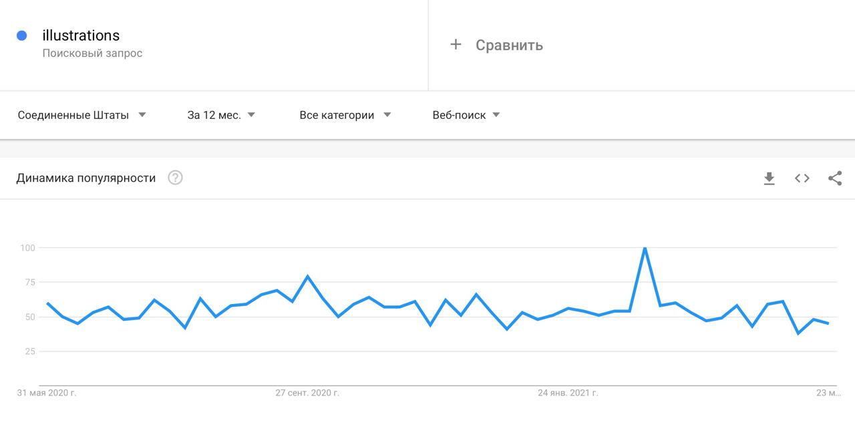Click the 25 value on the Y-axis
855x443 pixels.
30,351
